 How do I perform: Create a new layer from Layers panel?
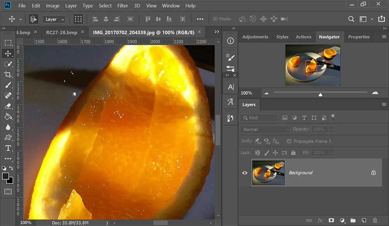point(364,221)
